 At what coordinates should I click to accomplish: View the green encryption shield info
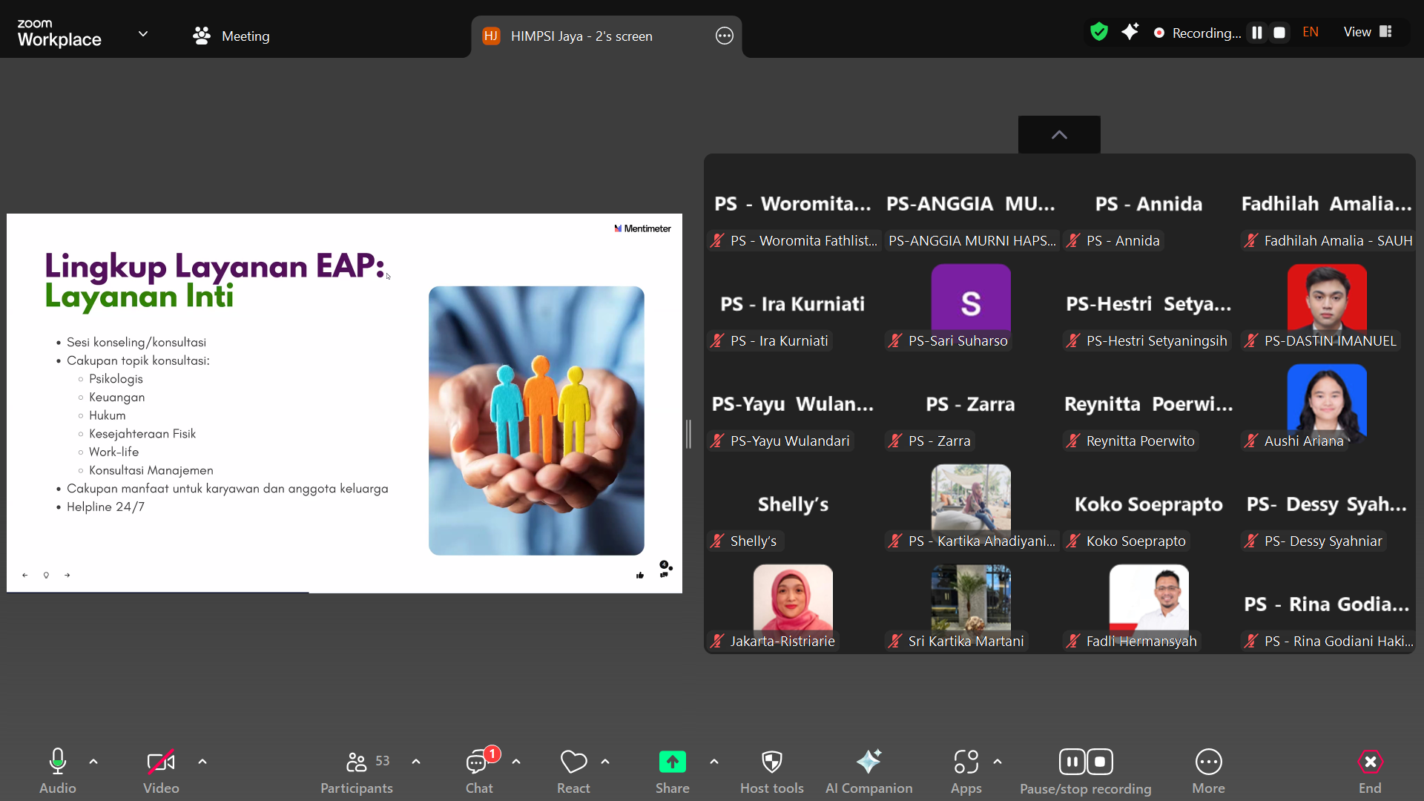click(x=1099, y=32)
